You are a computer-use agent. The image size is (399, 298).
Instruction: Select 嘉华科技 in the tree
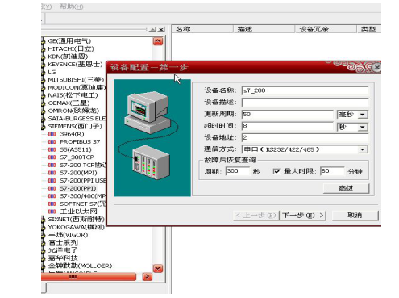63,258
